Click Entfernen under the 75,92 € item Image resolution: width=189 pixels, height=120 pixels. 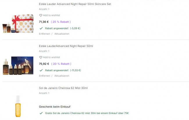[44, 76]
